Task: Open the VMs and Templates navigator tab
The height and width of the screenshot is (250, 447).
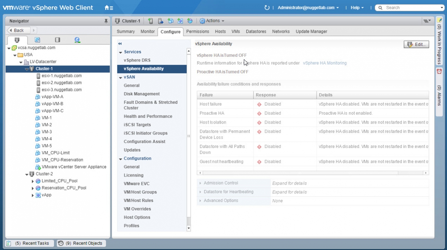Action: click(x=37, y=40)
